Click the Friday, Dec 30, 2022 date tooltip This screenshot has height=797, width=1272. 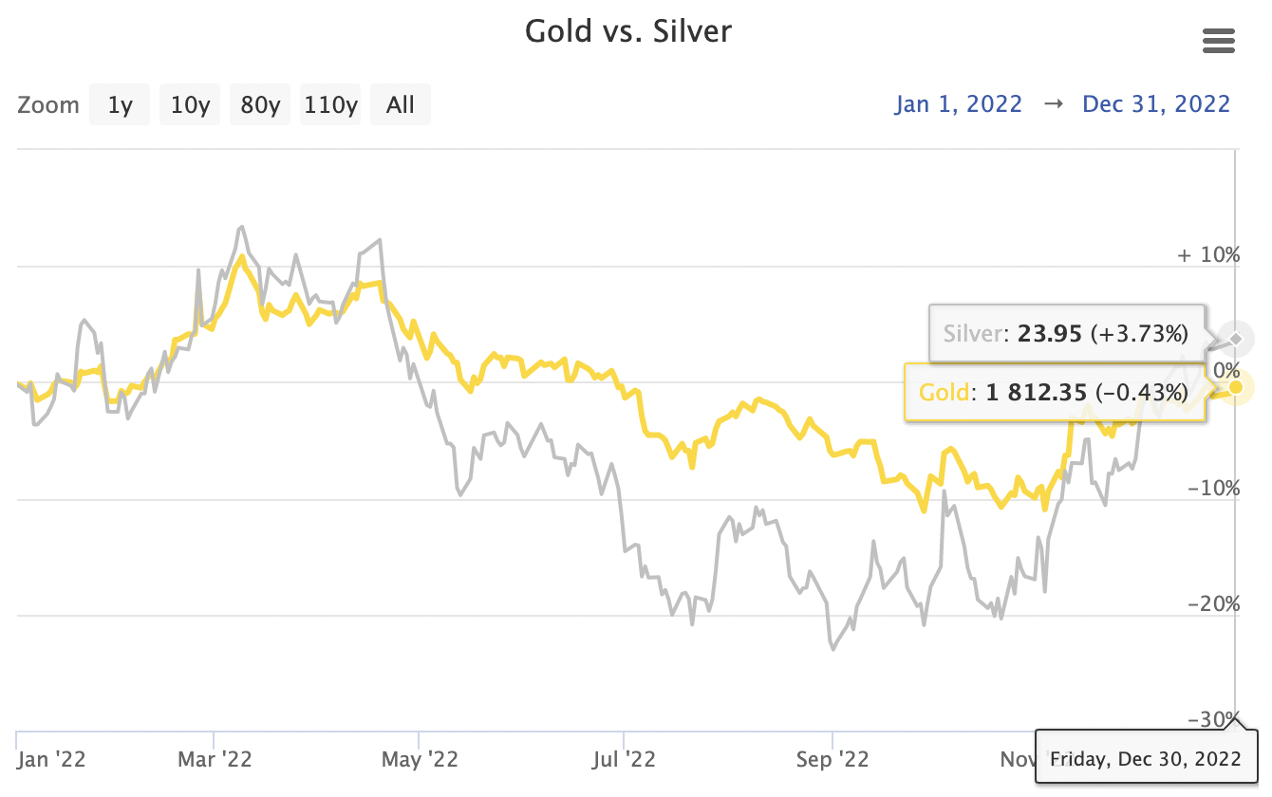[x=1146, y=758]
